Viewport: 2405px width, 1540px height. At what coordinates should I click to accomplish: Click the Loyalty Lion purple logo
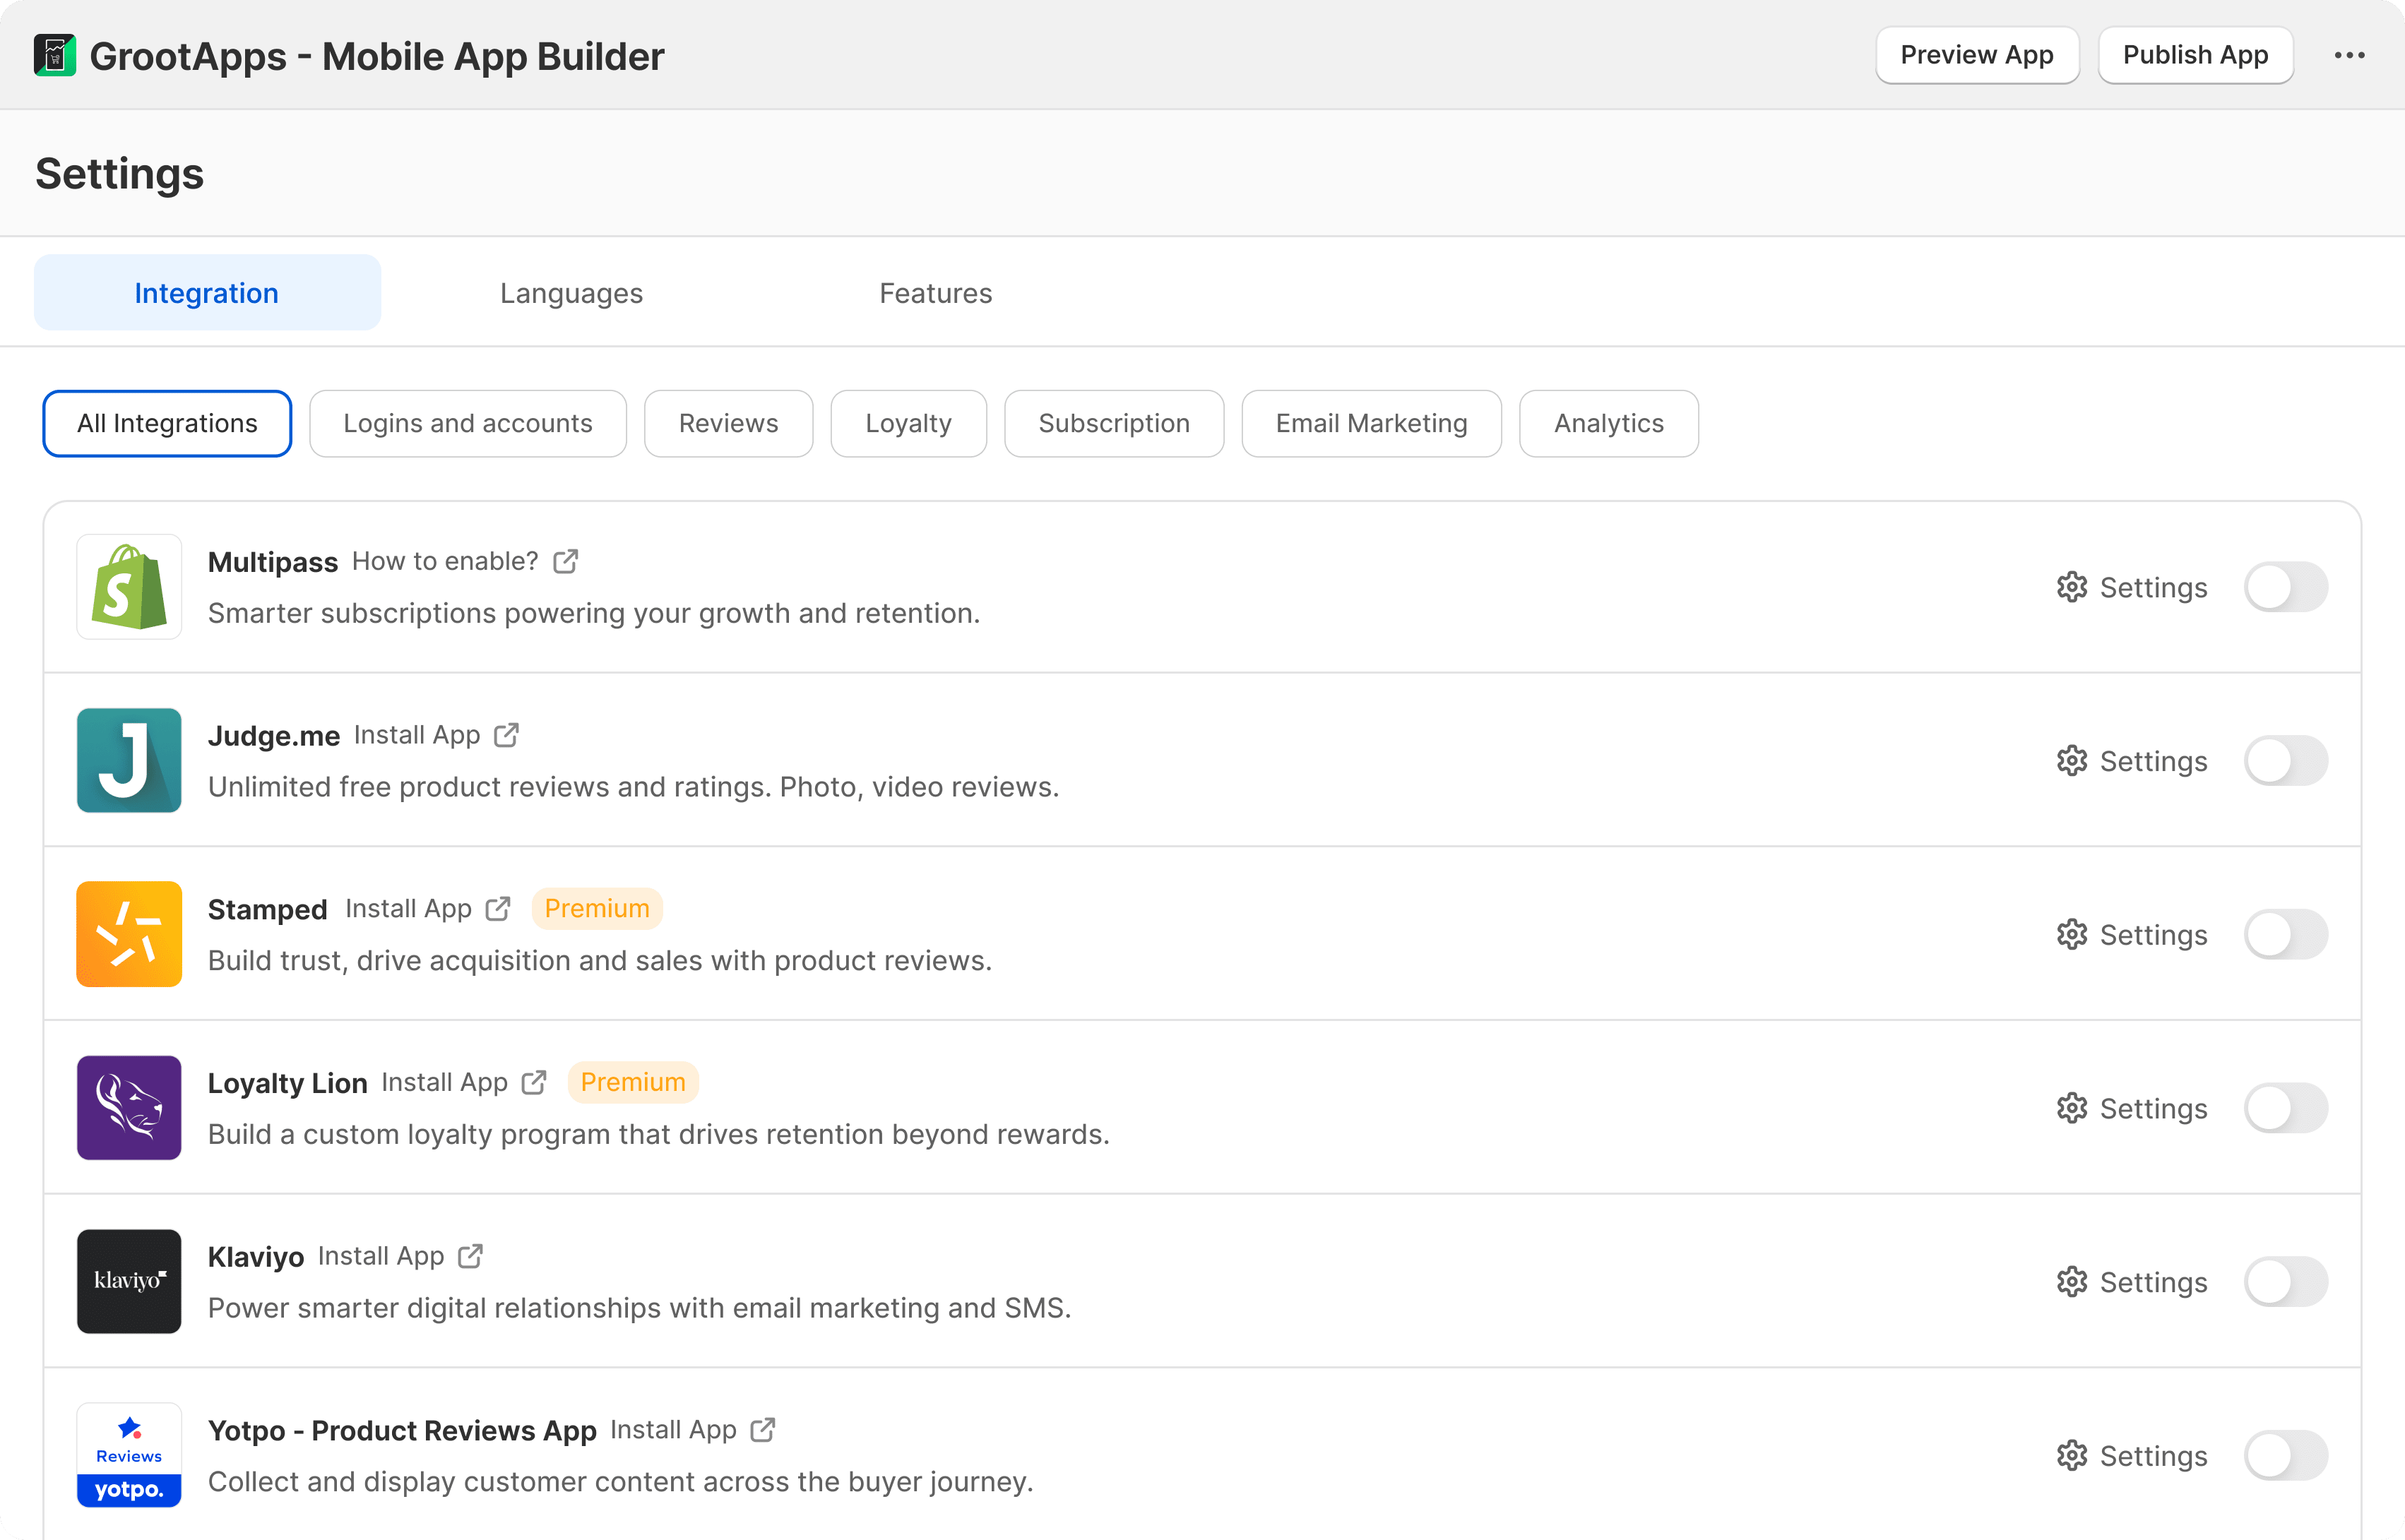(x=129, y=1108)
